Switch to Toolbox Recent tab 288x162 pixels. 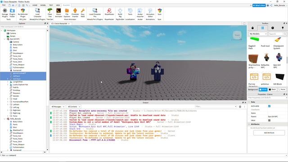click(x=273, y=28)
